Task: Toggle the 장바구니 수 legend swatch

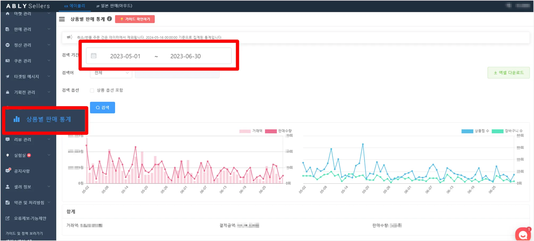Action: [x=497, y=131]
